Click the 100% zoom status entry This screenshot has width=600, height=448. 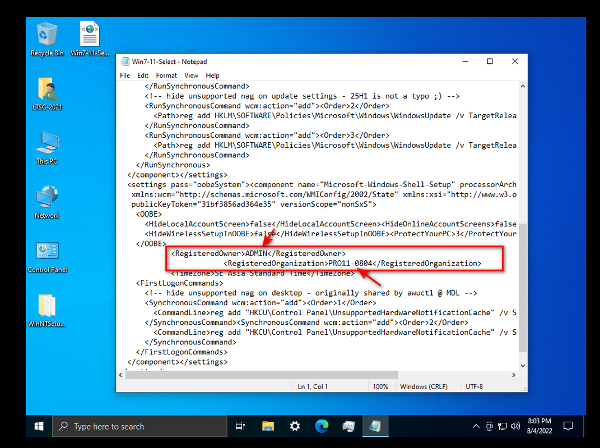pyautogui.click(x=380, y=386)
